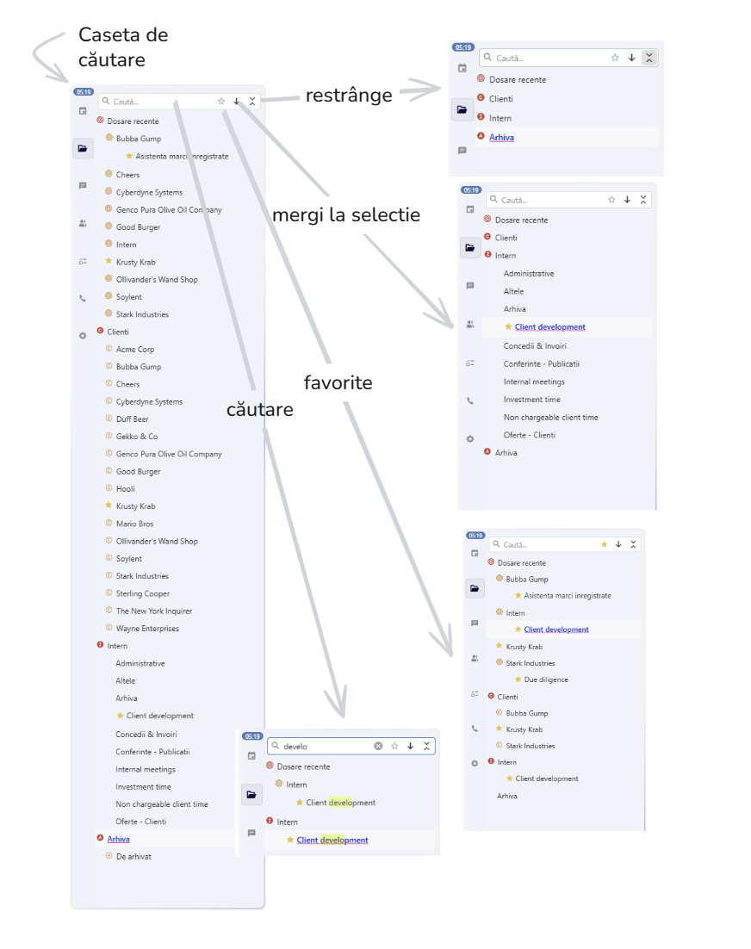The width and height of the screenshot is (751, 949).
Task: Click the go-to-selection down arrow beside 'develo' search
Action: tap(411, 746)
